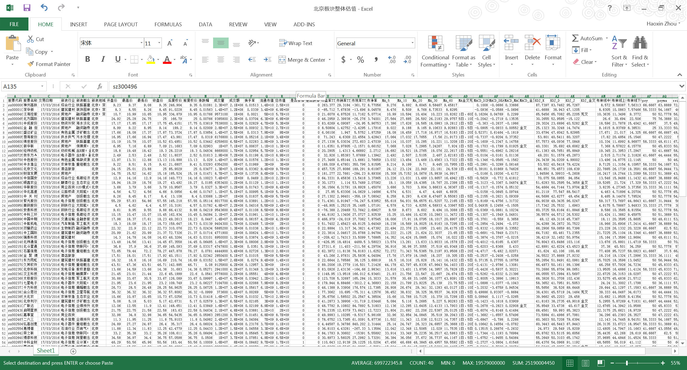The height and width of the screenshot is (370, 687).
Task: Switch to the REVIEW tab
Action: click(238, 24)
